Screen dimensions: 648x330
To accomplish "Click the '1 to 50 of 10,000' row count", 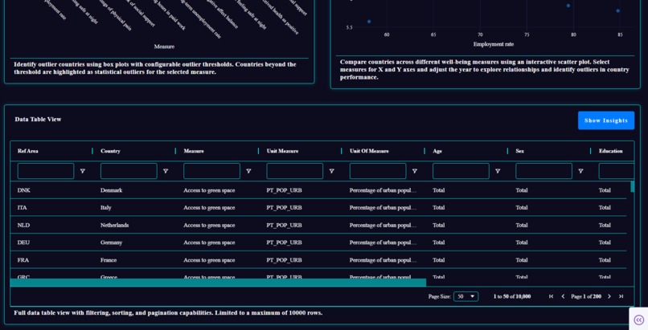I will [512, 296].
